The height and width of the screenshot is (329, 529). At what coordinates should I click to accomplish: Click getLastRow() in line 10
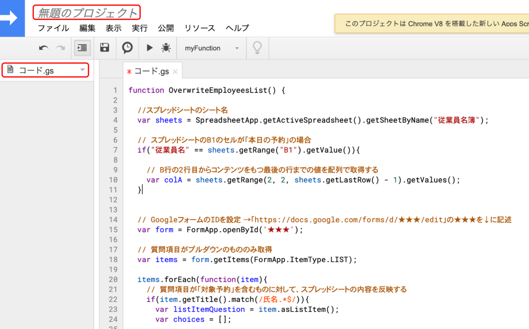[353, 180]
